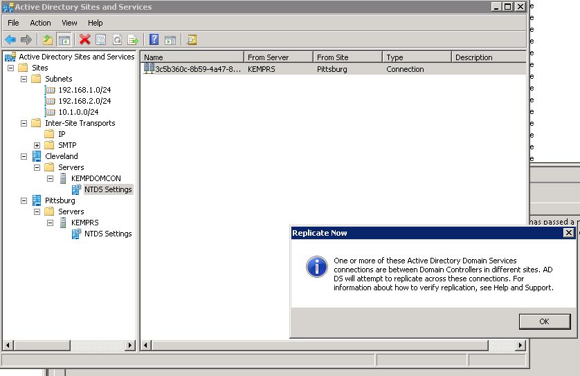Go up one level with folder arrow icon
This screenshot has height=376, width=580.
click(x=47, y=39)
